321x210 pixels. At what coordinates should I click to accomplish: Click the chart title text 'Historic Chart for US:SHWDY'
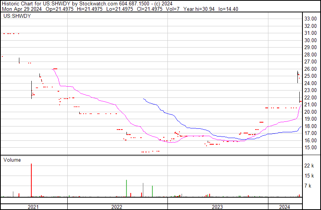coord(36,4)
